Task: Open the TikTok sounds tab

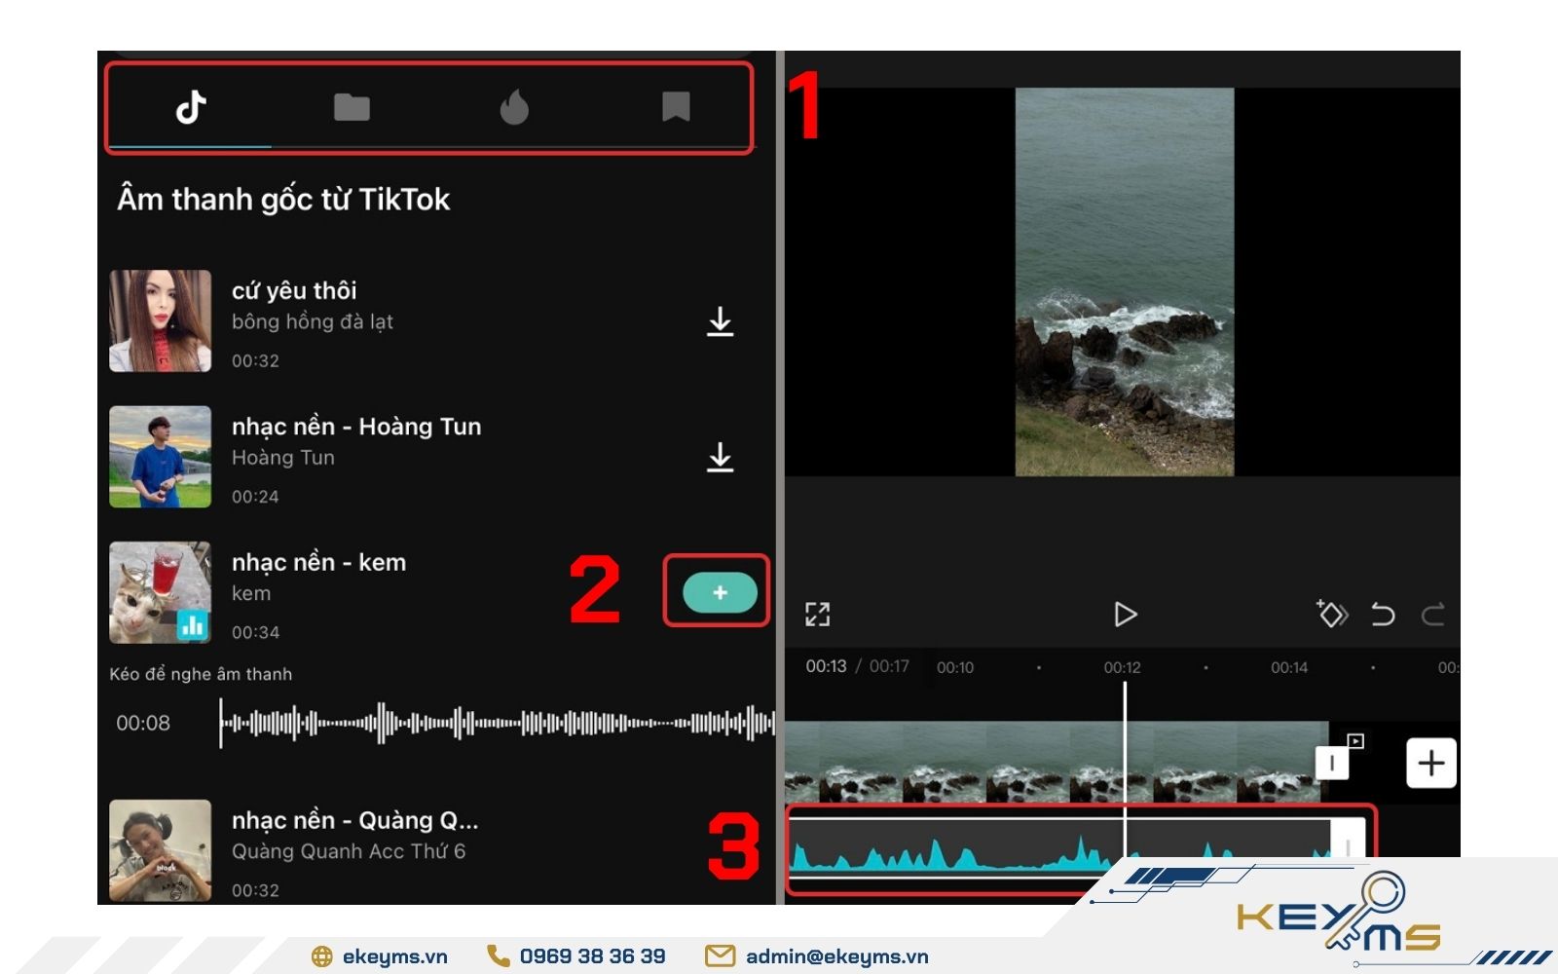Action: click(x=191, y=107)
